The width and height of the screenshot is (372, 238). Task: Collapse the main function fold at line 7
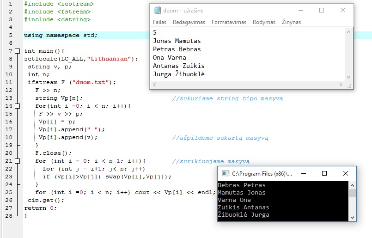(17, 51)
